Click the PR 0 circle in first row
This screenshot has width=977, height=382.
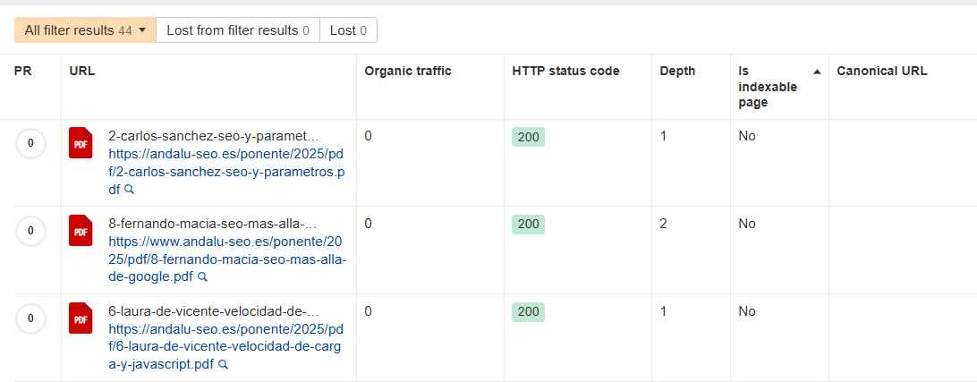point(30,143)
